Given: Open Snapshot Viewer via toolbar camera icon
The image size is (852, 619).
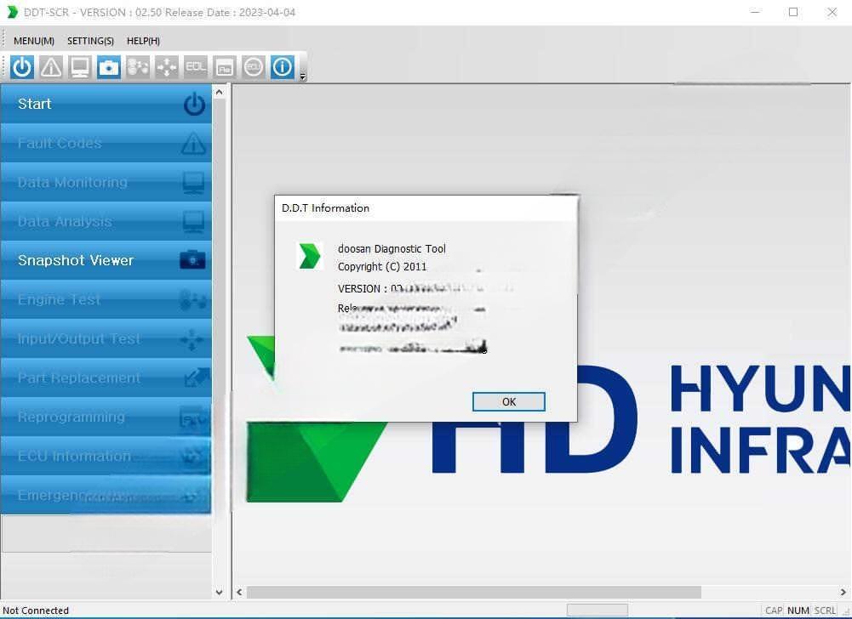Looking at the screenshot, I should coord(109,67).
